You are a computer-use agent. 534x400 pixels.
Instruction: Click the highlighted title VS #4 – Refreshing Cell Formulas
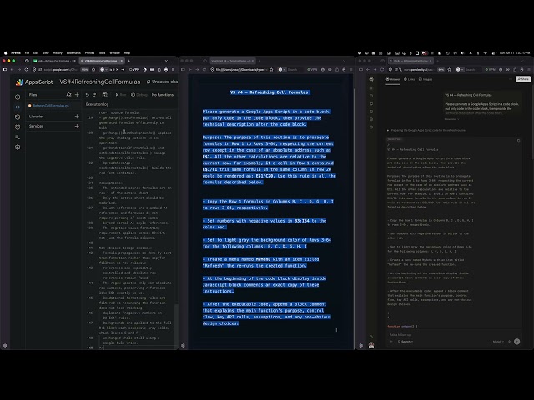click(269, 92)
